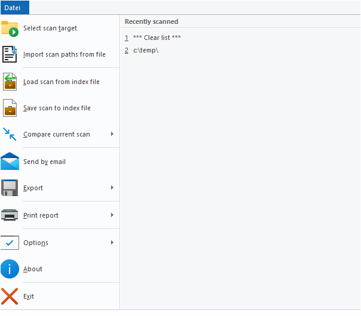Image resolution: width=361 pixels, height=316 pixels.
Task: Open recent scan path c:\temp\
Action: [x=146, y=50]
